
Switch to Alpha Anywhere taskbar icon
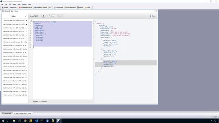pyautogui.click(x=59, y=121)
